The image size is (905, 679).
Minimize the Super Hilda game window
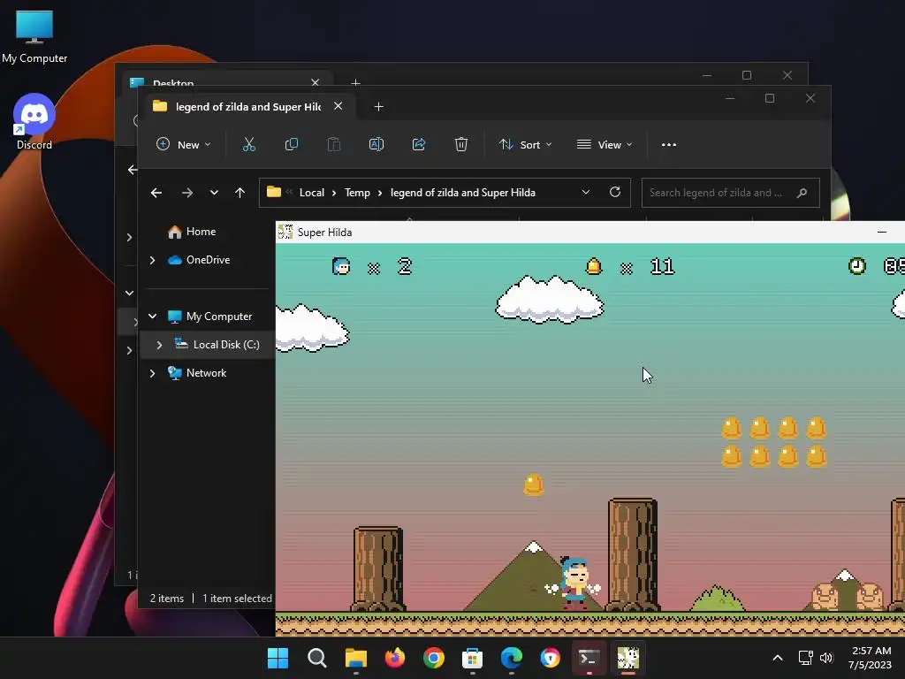[881, 233]
